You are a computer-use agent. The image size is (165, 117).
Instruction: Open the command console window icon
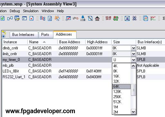coord(24,18)
